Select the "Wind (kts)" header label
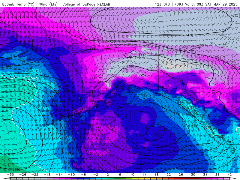This screenshot has height=180, width=240. pos(48,4)
